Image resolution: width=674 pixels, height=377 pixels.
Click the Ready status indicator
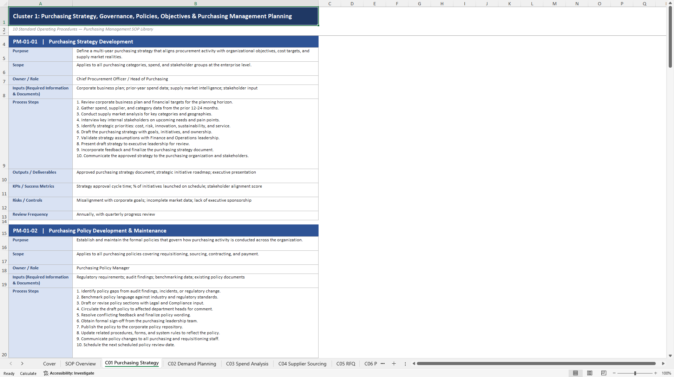tap(9, 373)
